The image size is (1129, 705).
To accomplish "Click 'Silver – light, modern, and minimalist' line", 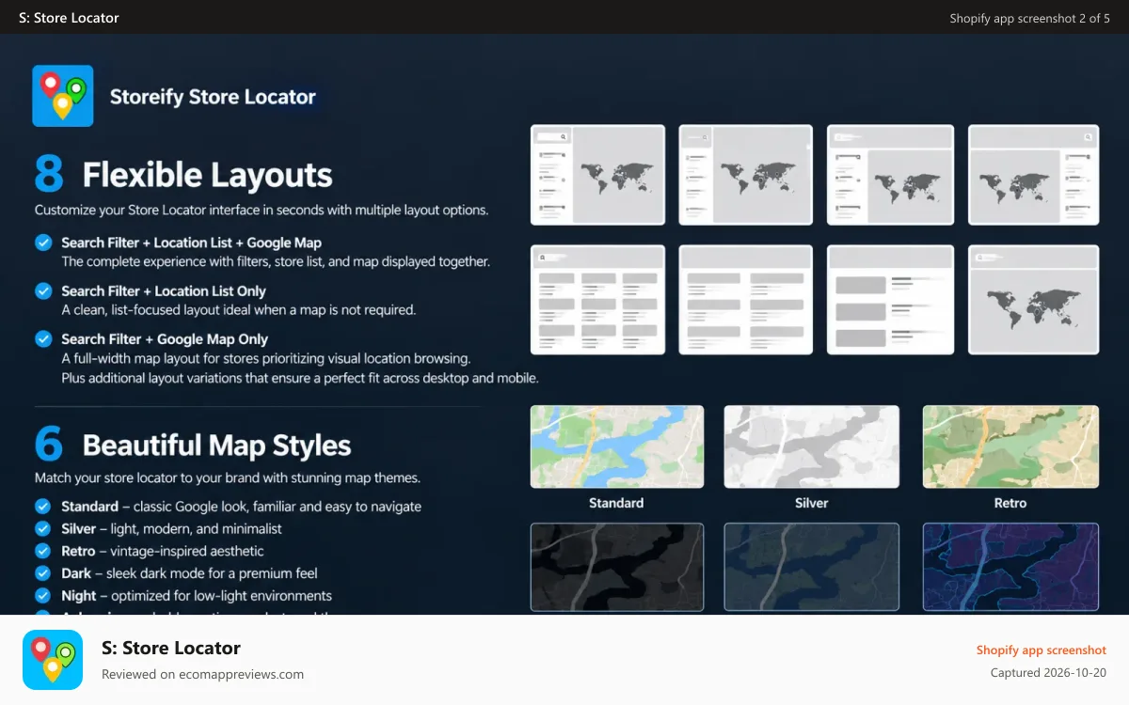I will point(171,528).
